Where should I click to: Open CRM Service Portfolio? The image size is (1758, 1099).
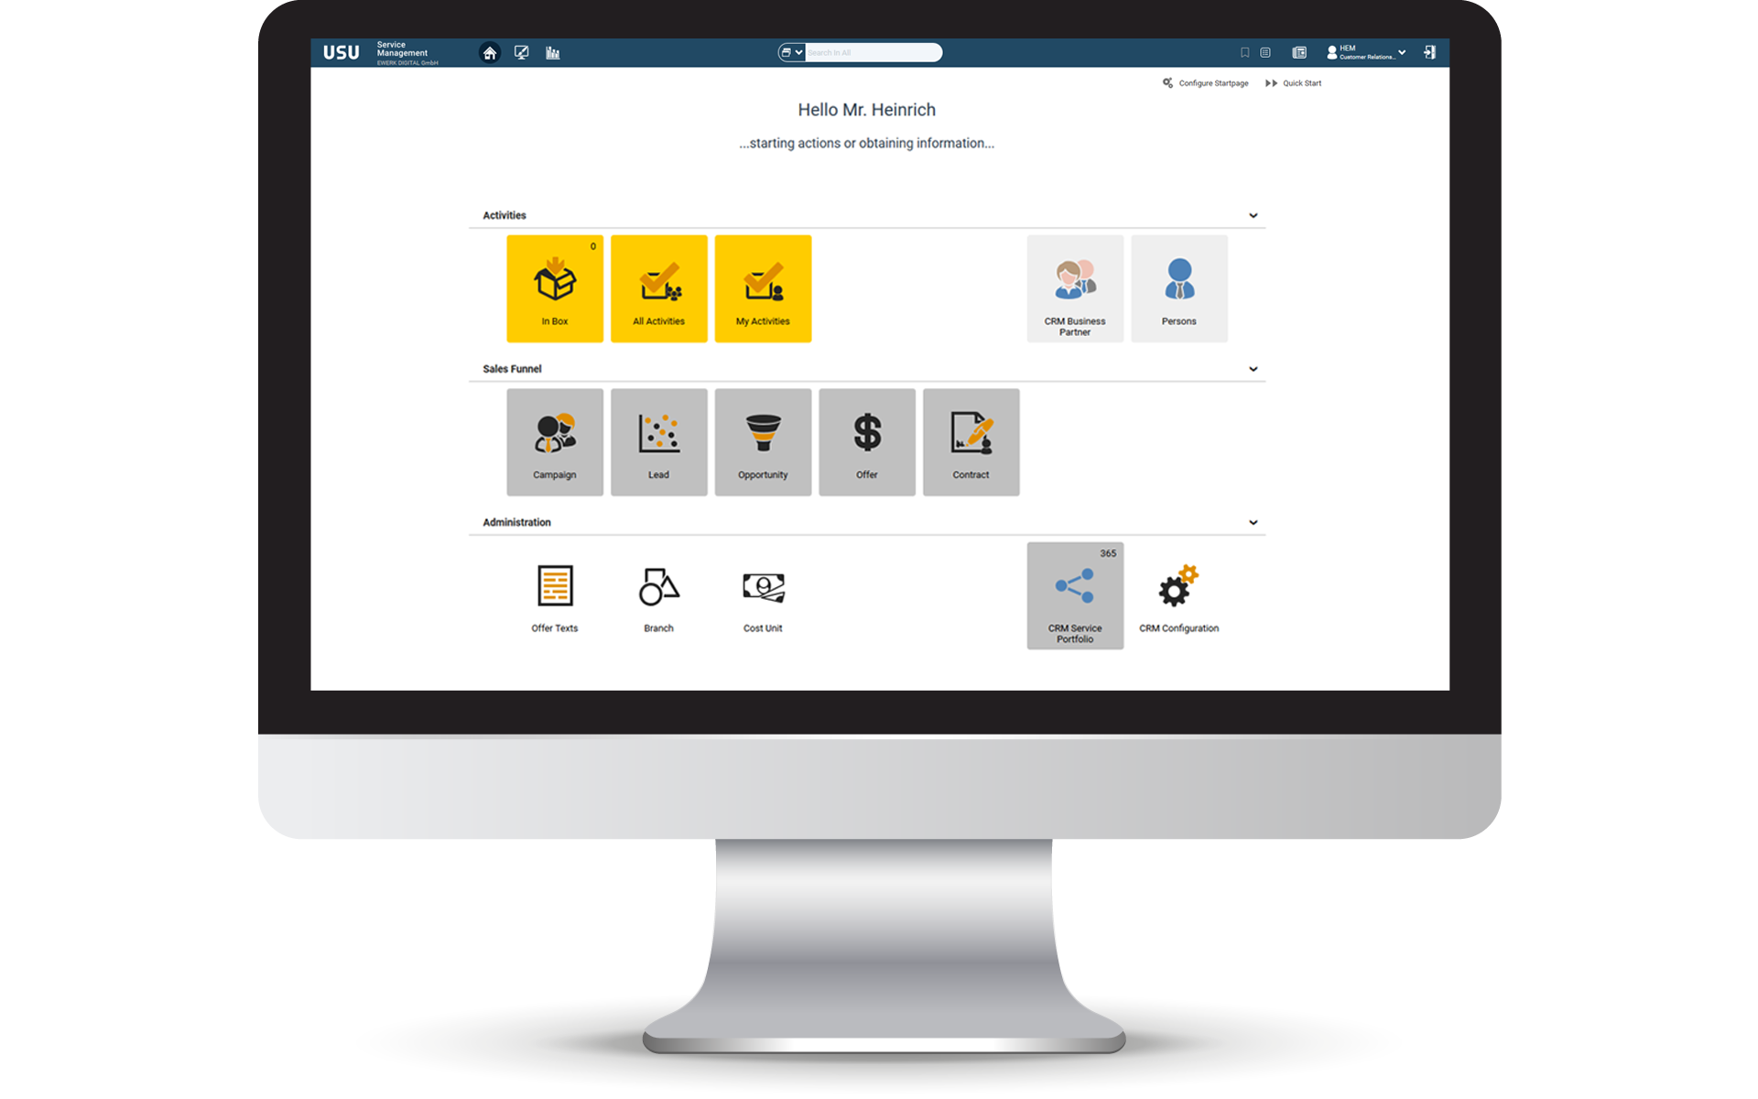1073,596
